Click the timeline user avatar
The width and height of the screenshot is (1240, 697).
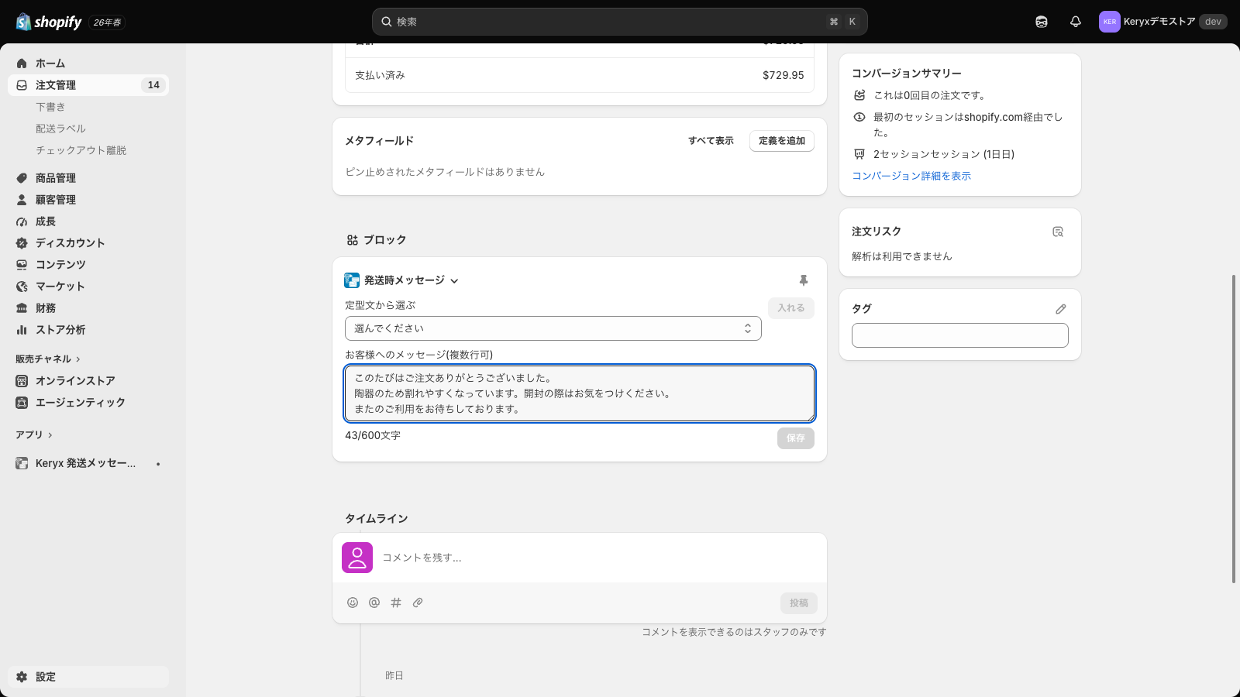357,558
